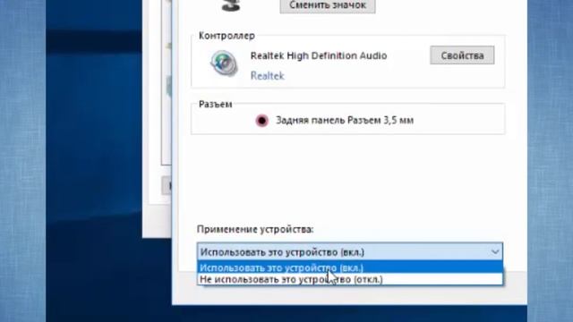Click the Realtek audio controller speaker icon

(x=224, y=64)
